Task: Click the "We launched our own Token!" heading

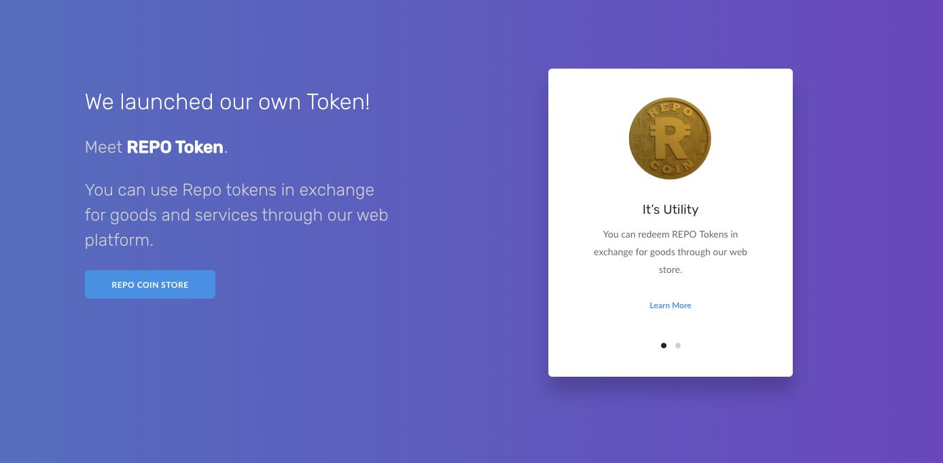Action: pos(227,102)
